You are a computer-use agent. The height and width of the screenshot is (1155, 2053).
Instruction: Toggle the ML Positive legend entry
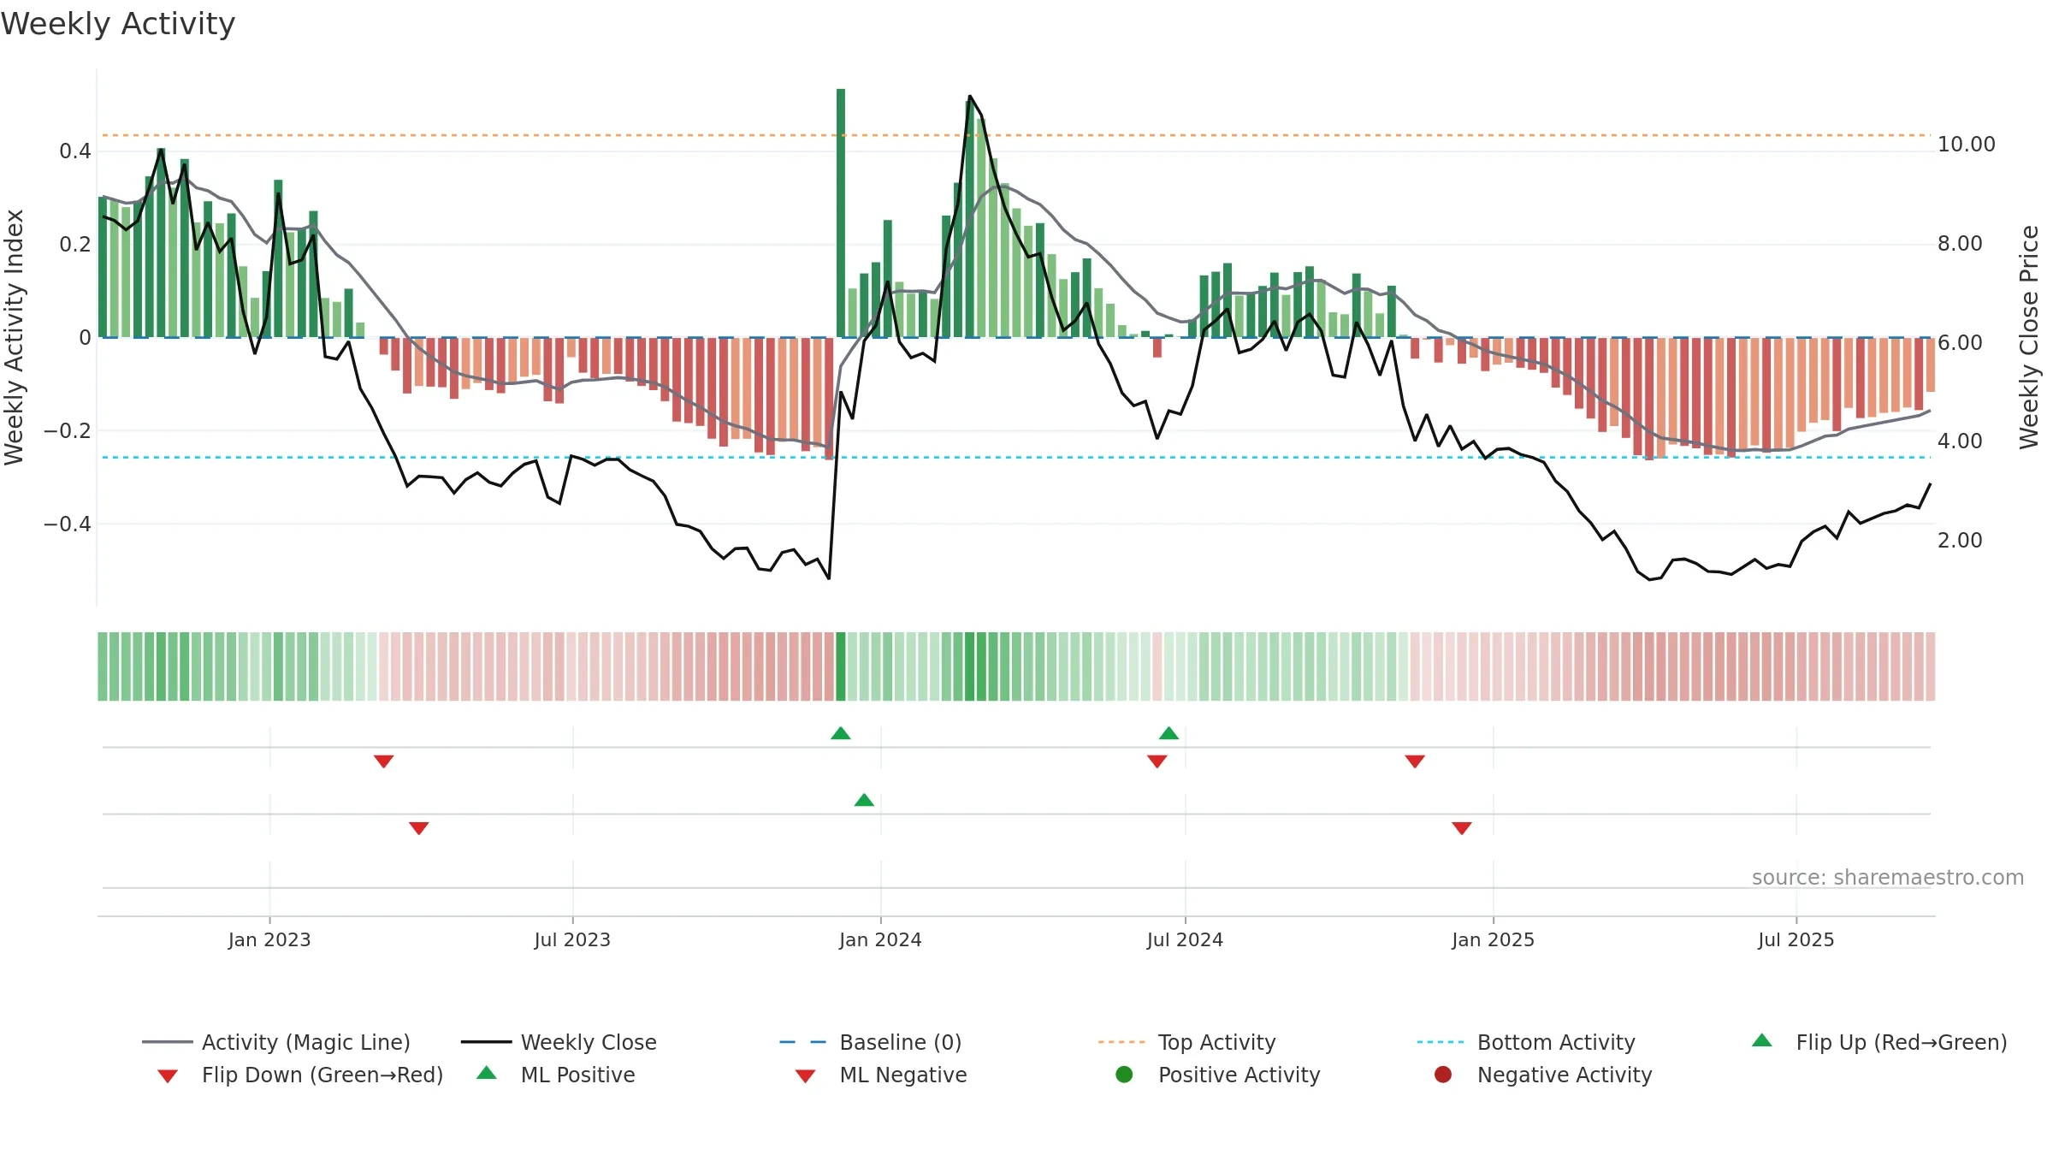click(x=556, y=1075)
